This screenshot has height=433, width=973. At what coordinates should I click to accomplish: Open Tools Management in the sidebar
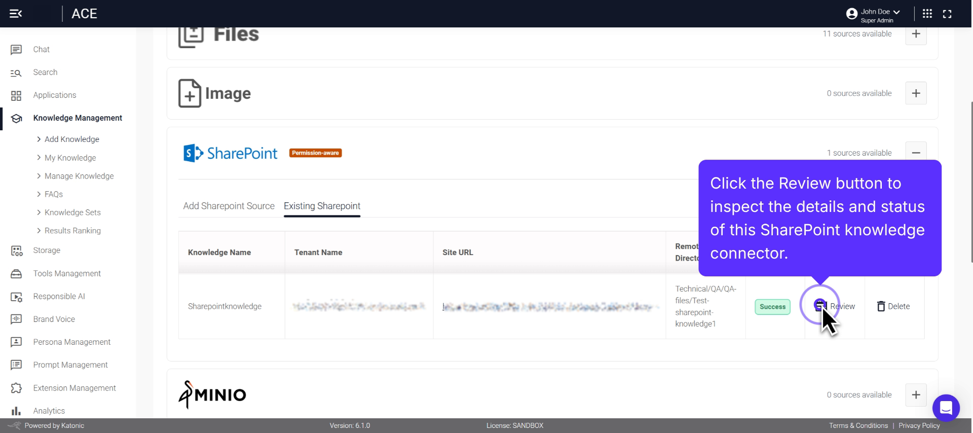click(68, 274)
